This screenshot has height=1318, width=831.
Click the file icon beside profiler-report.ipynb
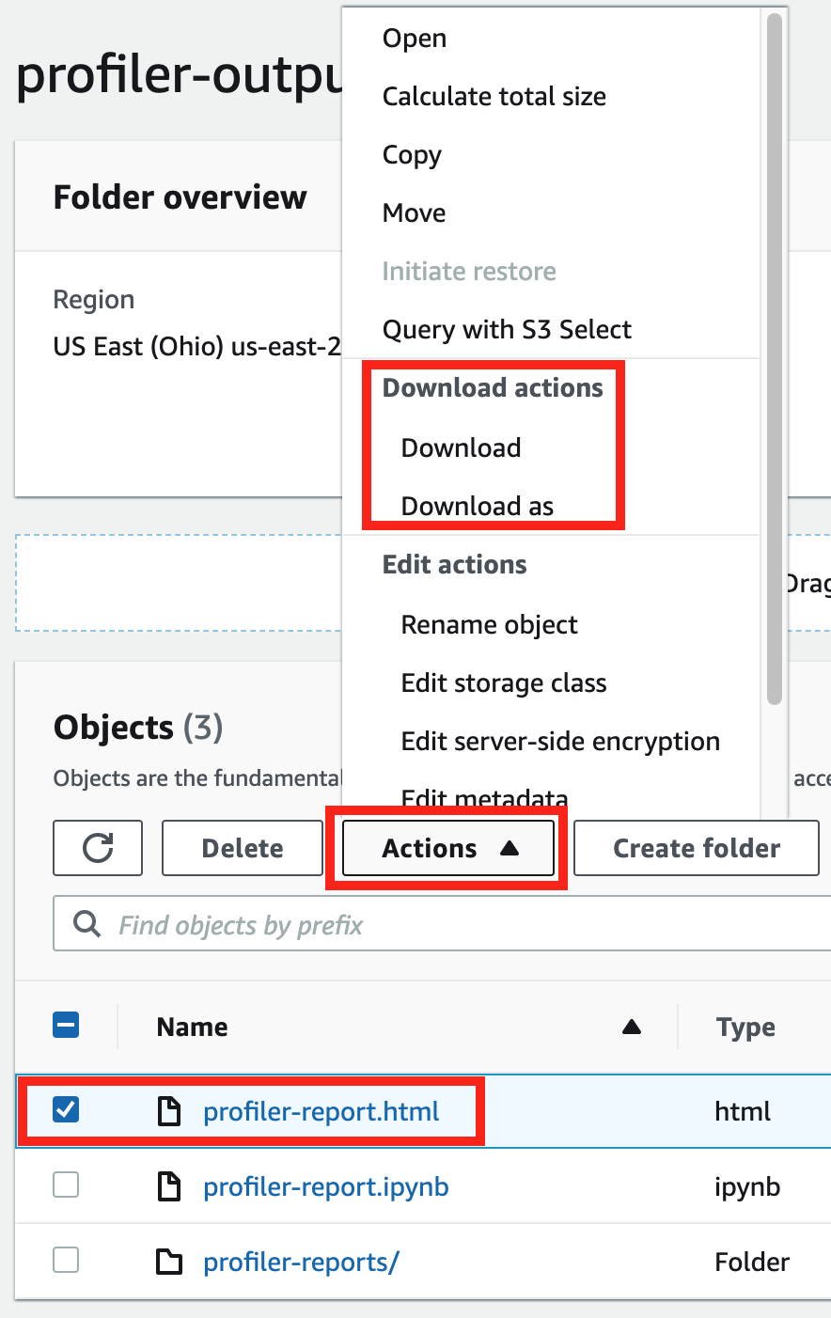(x=169, y=1186)
